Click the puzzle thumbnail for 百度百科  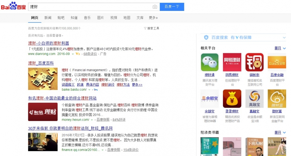point(43,79)
